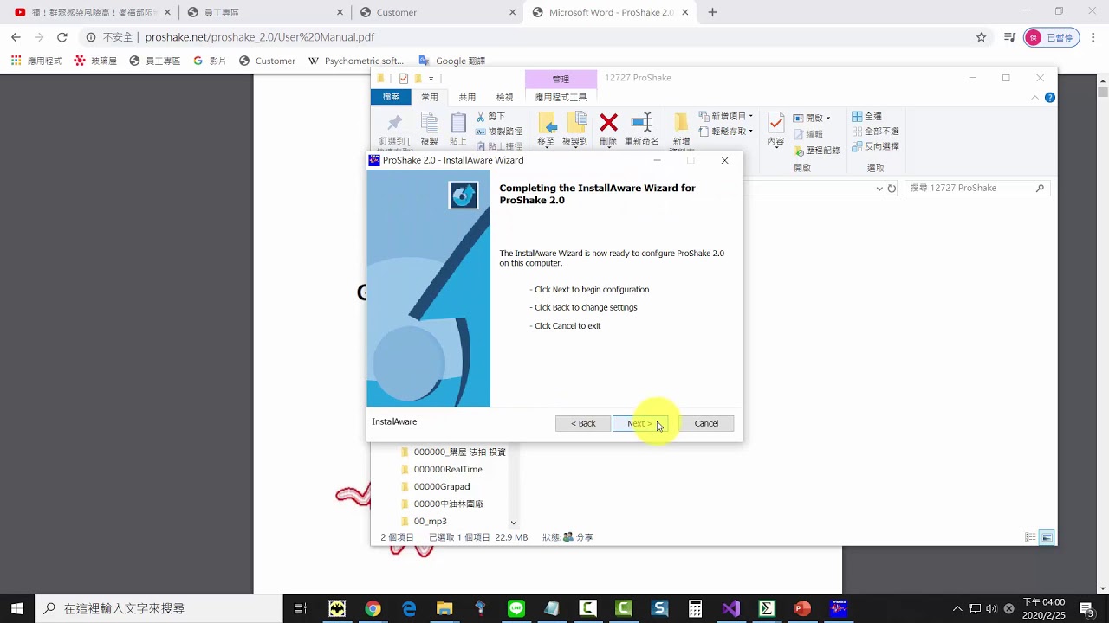Click the Chrome address bar URL
Viewport: 1109px width, 623px height.
(260, 37)
